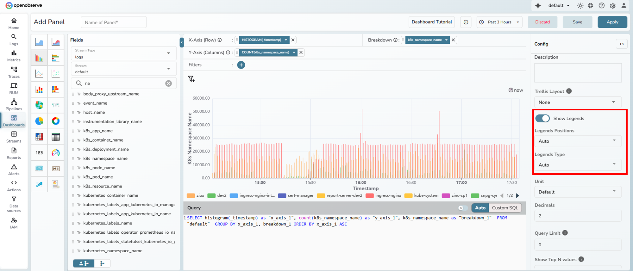Select the table chart type icon

pos(56,137)
